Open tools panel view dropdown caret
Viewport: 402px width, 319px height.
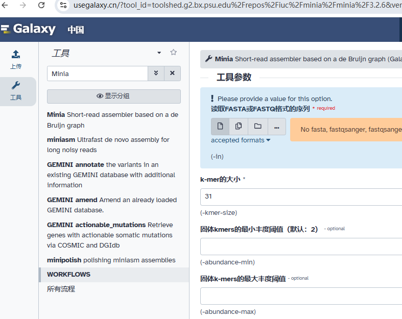tap(159, 53)
